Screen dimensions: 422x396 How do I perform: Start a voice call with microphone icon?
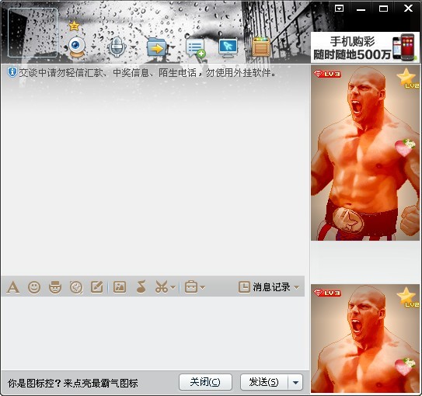point(117,47)
